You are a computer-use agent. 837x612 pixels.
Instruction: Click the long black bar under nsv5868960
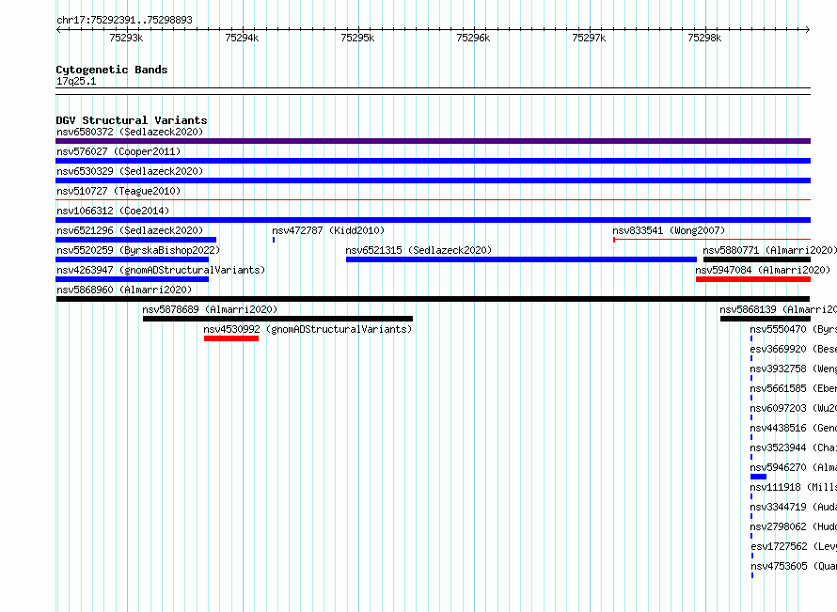click(433, 299)
